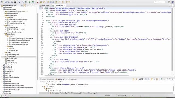Switch to the index.html editor tab
The image size is (175, 98).
pyautogui.click(x=45, y=5)
